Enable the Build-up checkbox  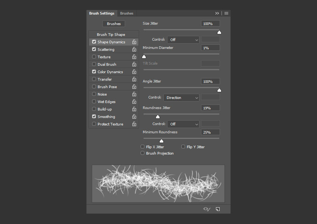(94, 109)
